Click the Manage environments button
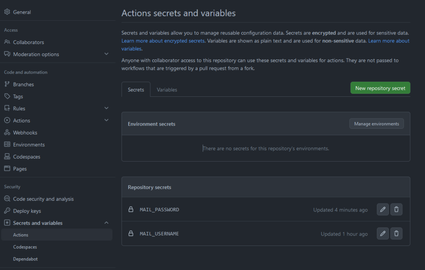 tap(376, 124)
